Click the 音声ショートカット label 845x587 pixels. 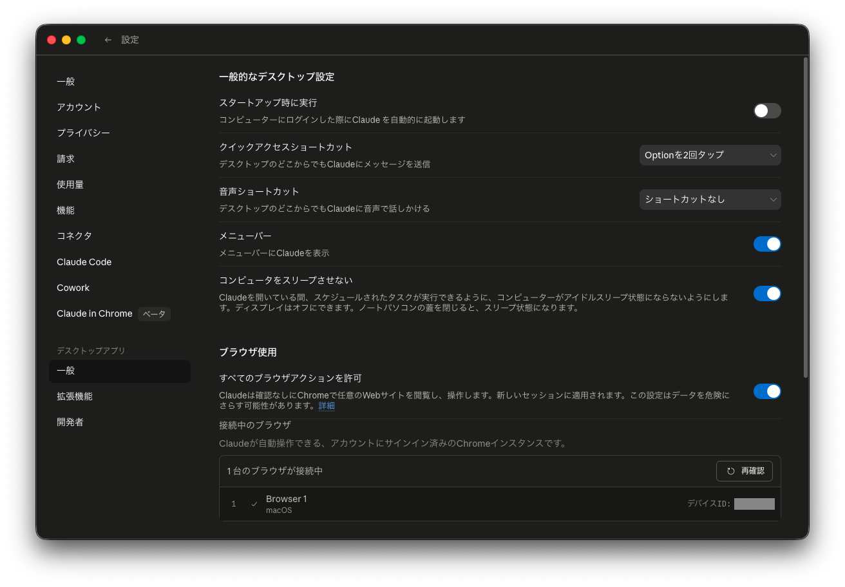259,191
